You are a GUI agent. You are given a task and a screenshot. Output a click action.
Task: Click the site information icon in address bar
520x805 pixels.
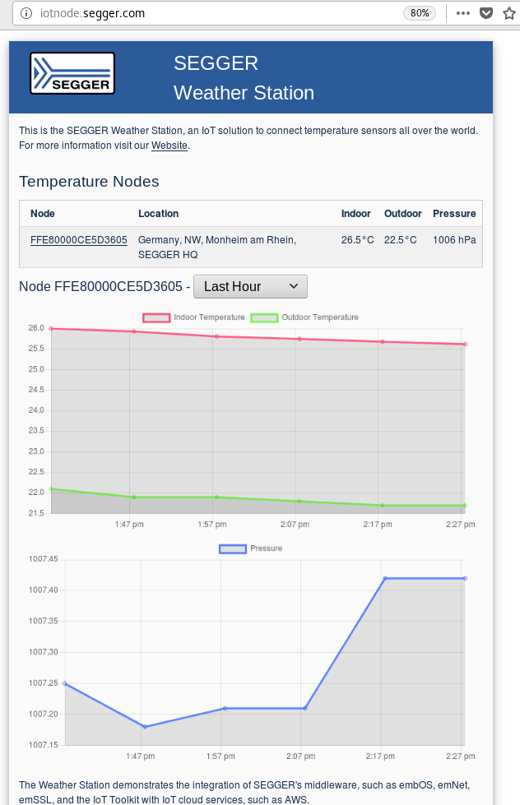tap(26, 13)
